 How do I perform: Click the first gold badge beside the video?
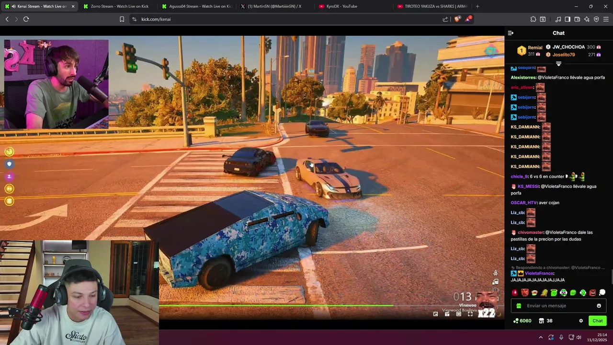[x=9, y=152]
